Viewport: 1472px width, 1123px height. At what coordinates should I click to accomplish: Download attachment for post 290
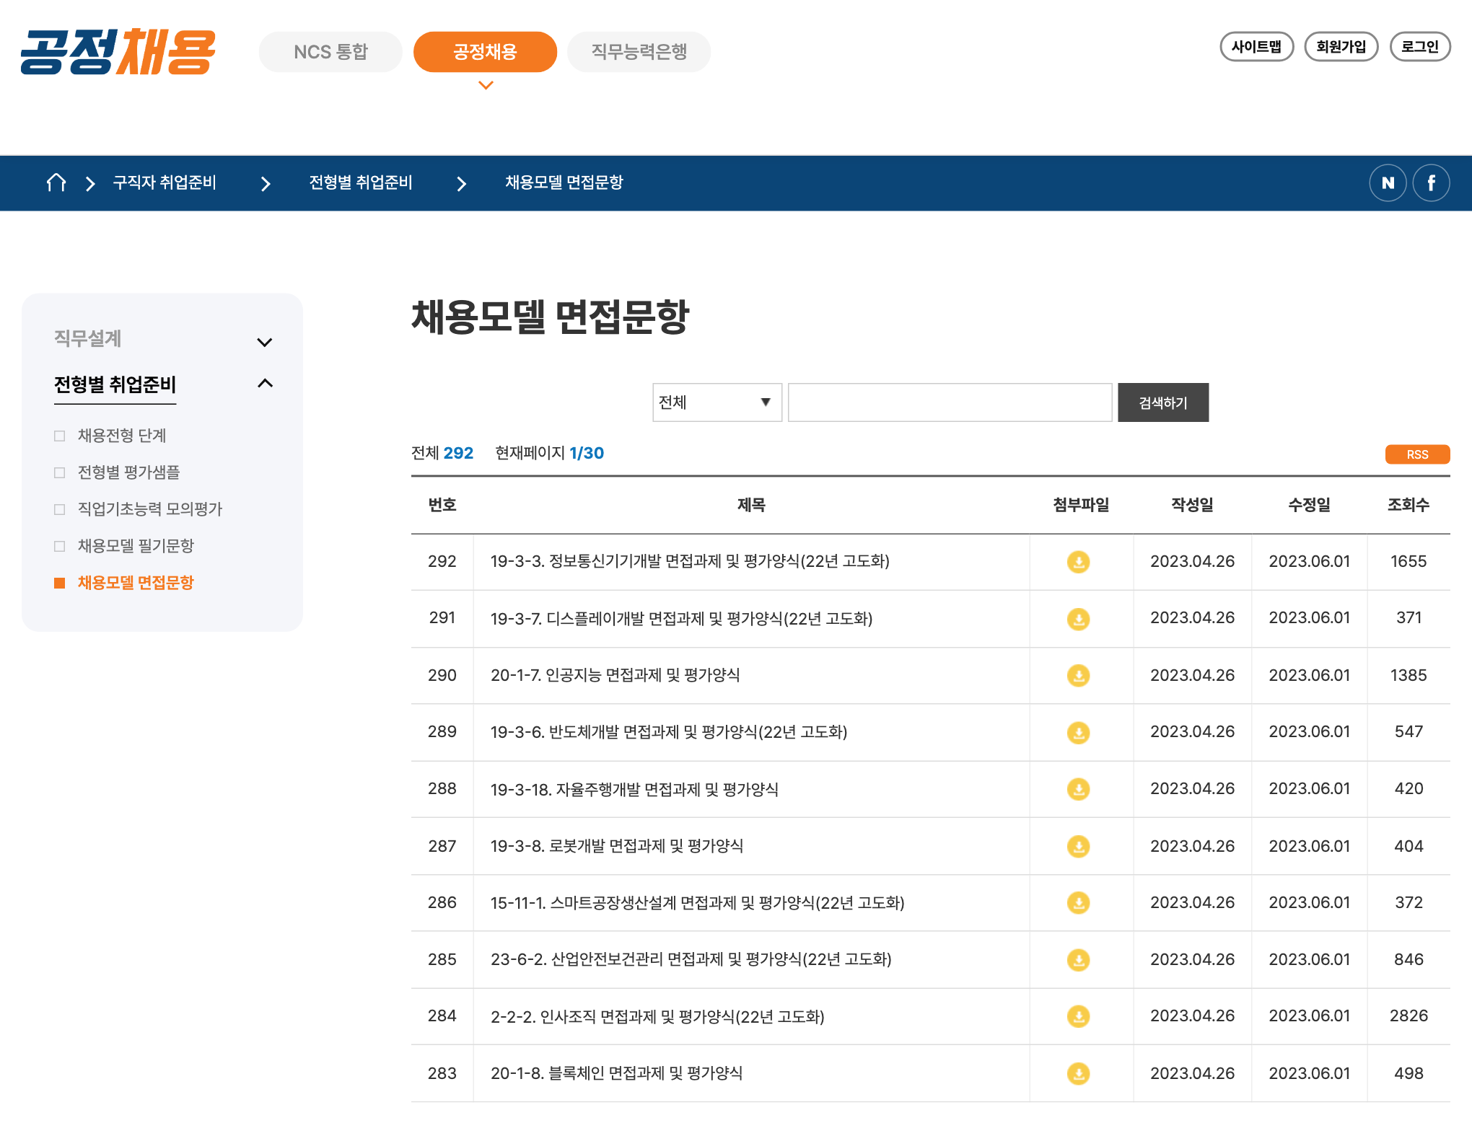coord(1078,676)
